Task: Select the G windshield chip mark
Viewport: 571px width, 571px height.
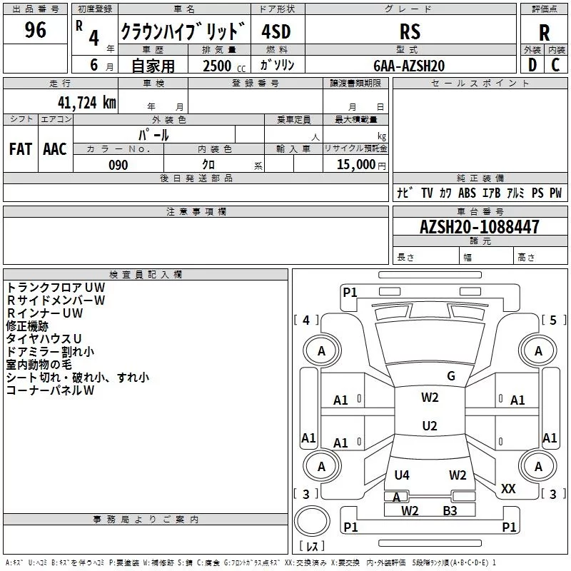Action: click(451, 376)
